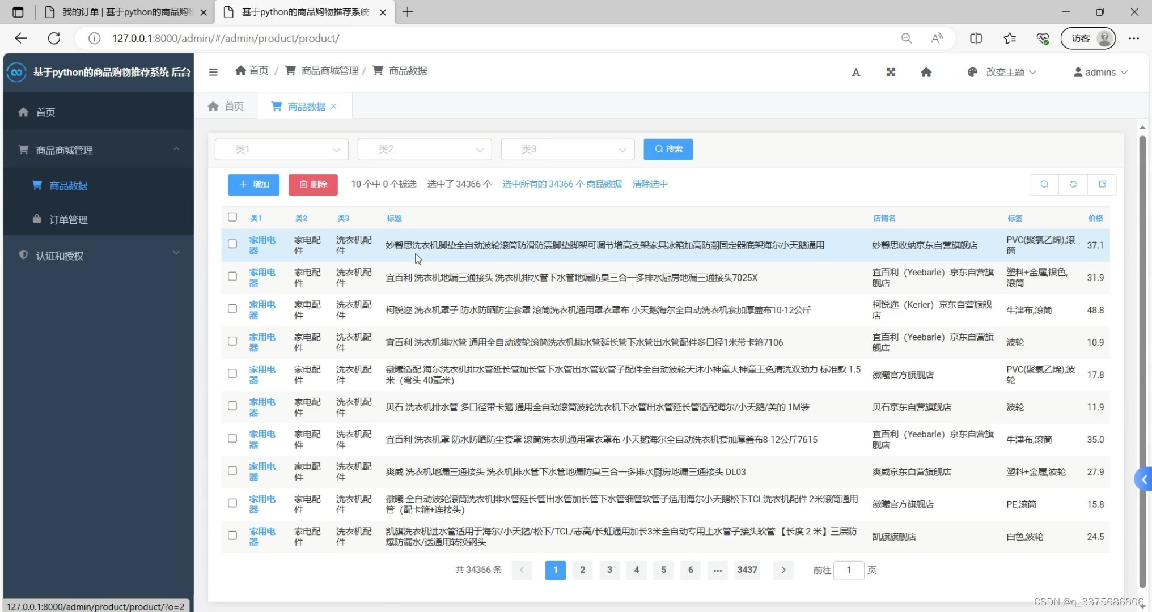Image resolution: width=1152 pixels, height=612 pixels.
Task: Switch to the 首页 page tab
Action: click(226, 107)
